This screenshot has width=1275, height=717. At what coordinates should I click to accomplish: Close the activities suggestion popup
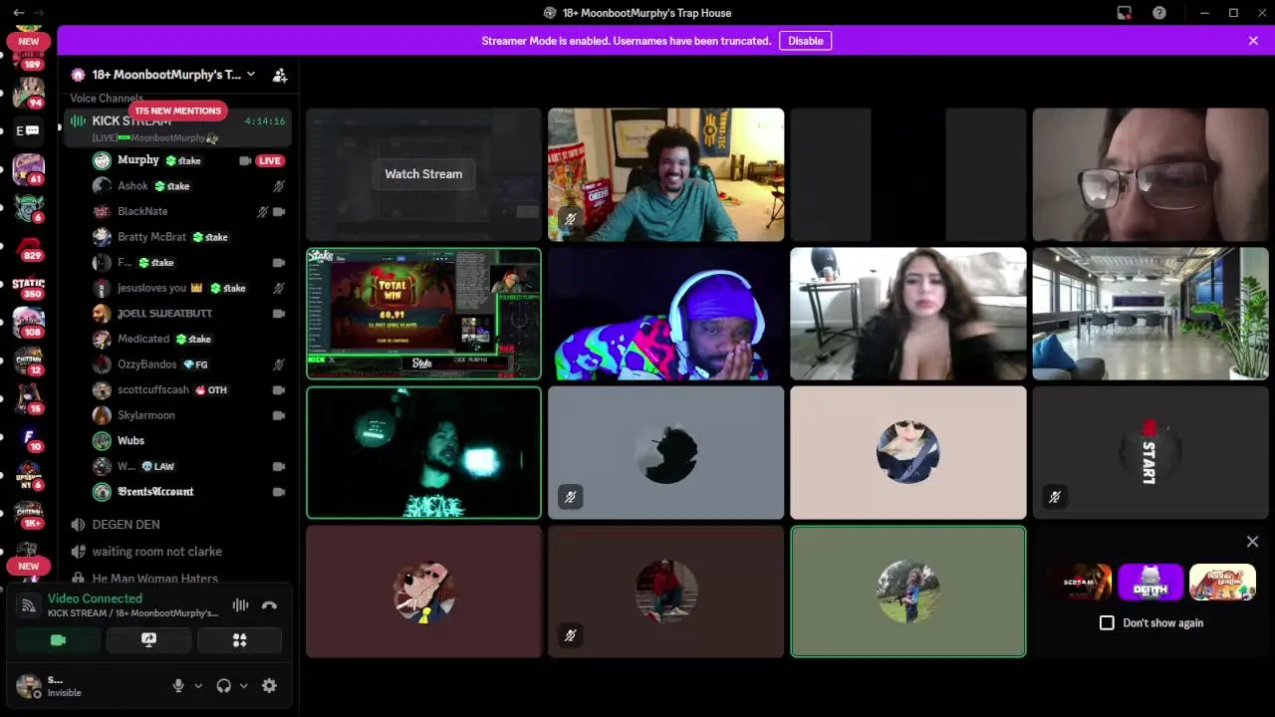(x=1252, y=542)
